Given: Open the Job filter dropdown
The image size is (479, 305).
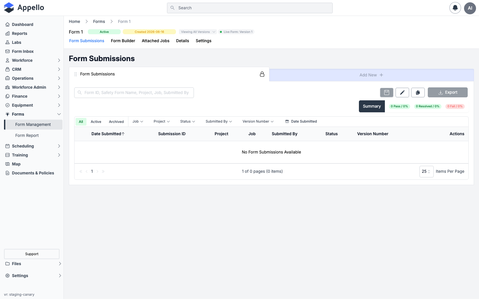Looking at the screenshot, I should click(138, 122).
